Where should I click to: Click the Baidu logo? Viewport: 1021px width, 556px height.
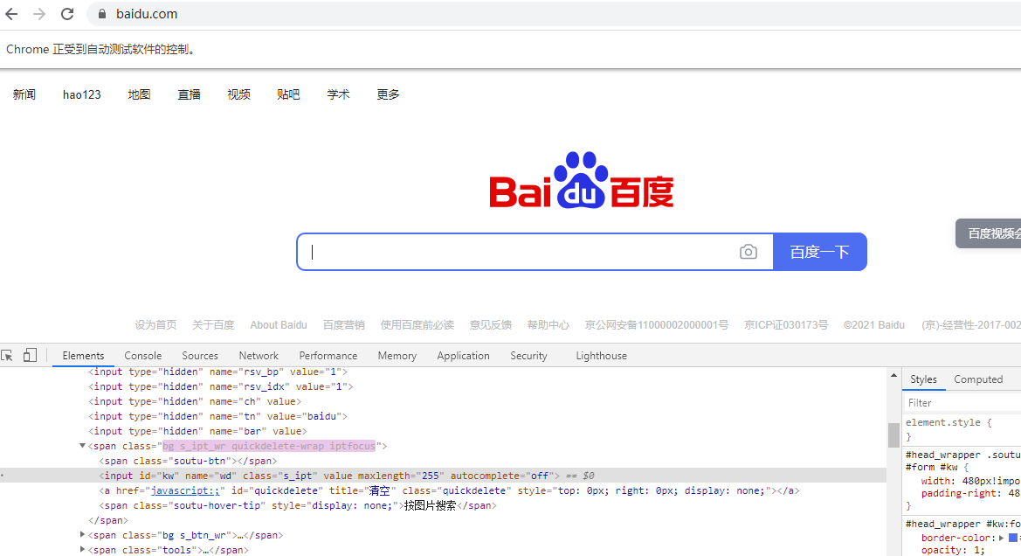click(582, 180)
